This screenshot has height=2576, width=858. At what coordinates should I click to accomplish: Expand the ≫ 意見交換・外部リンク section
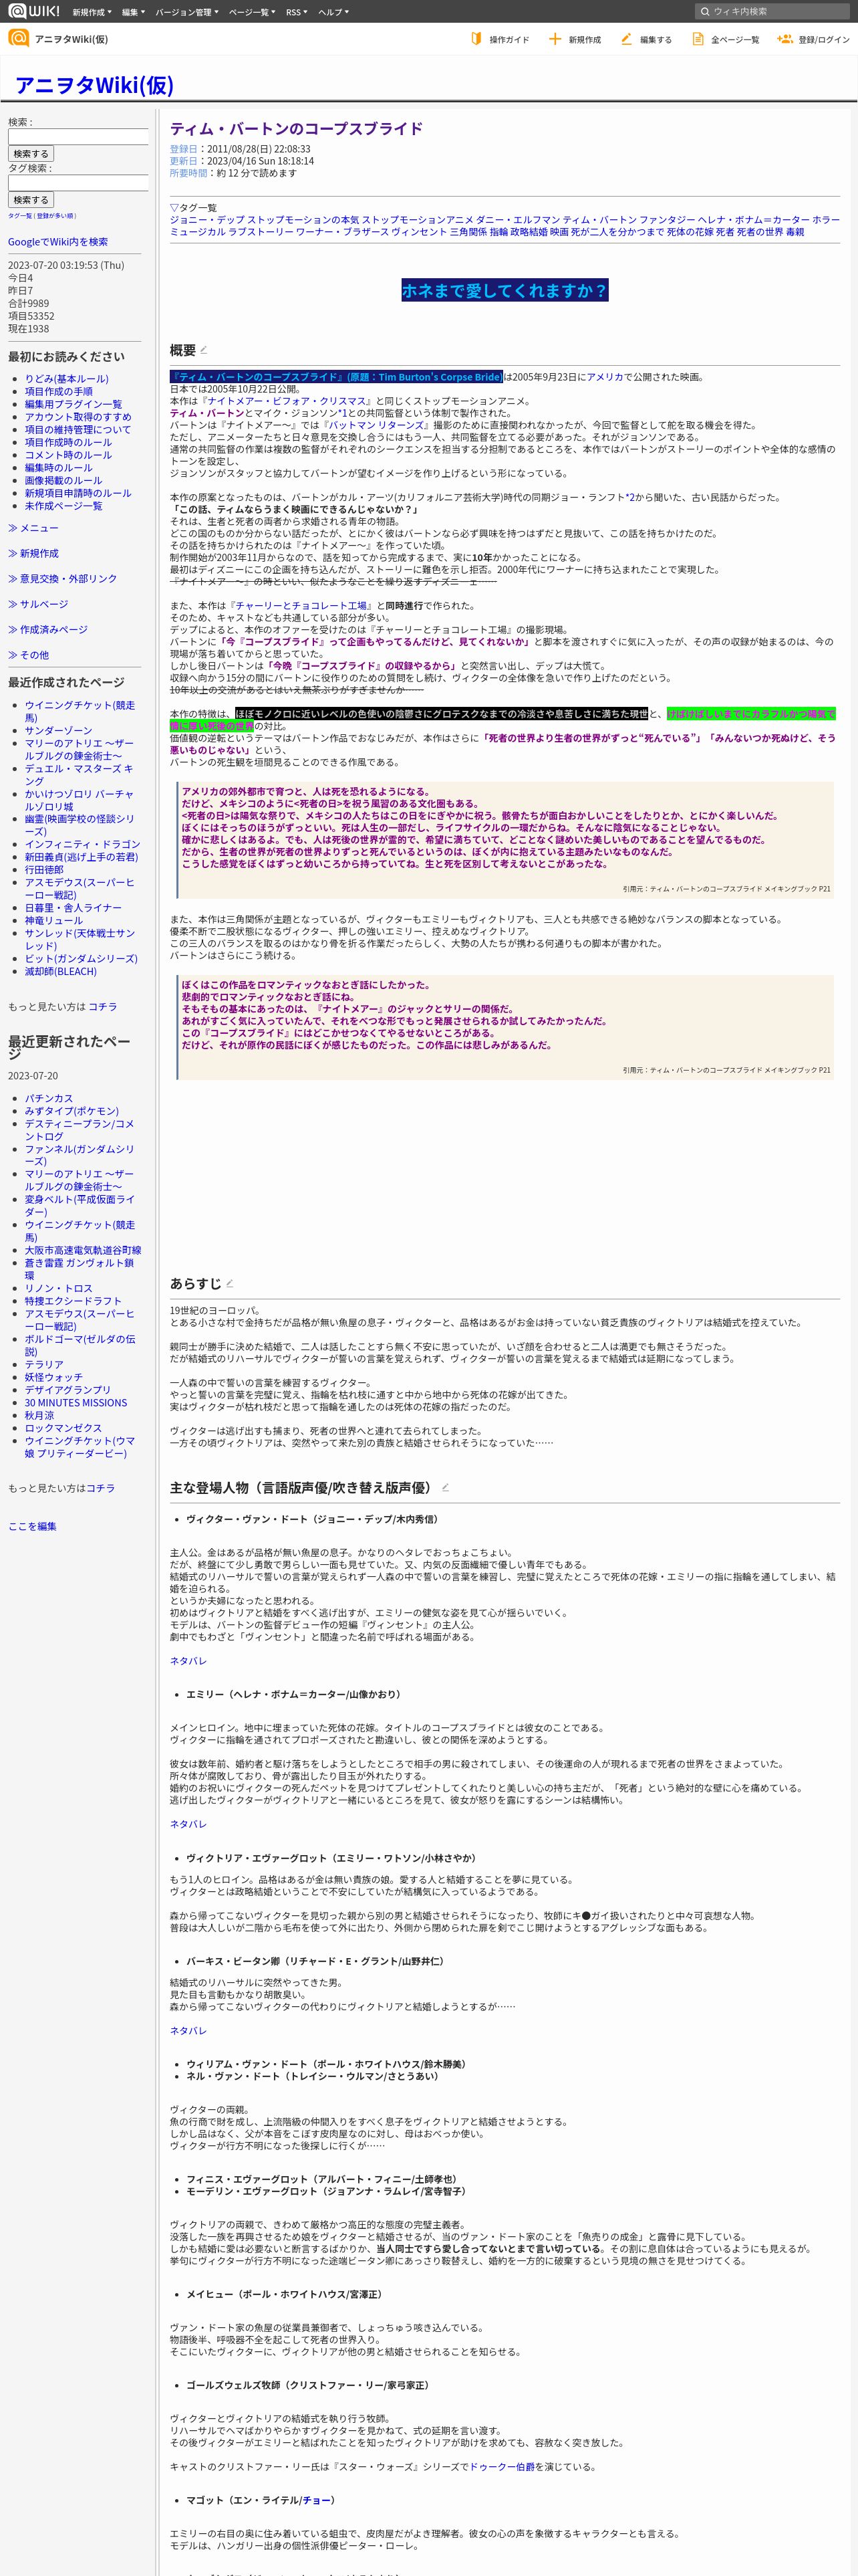coord(63,579)
